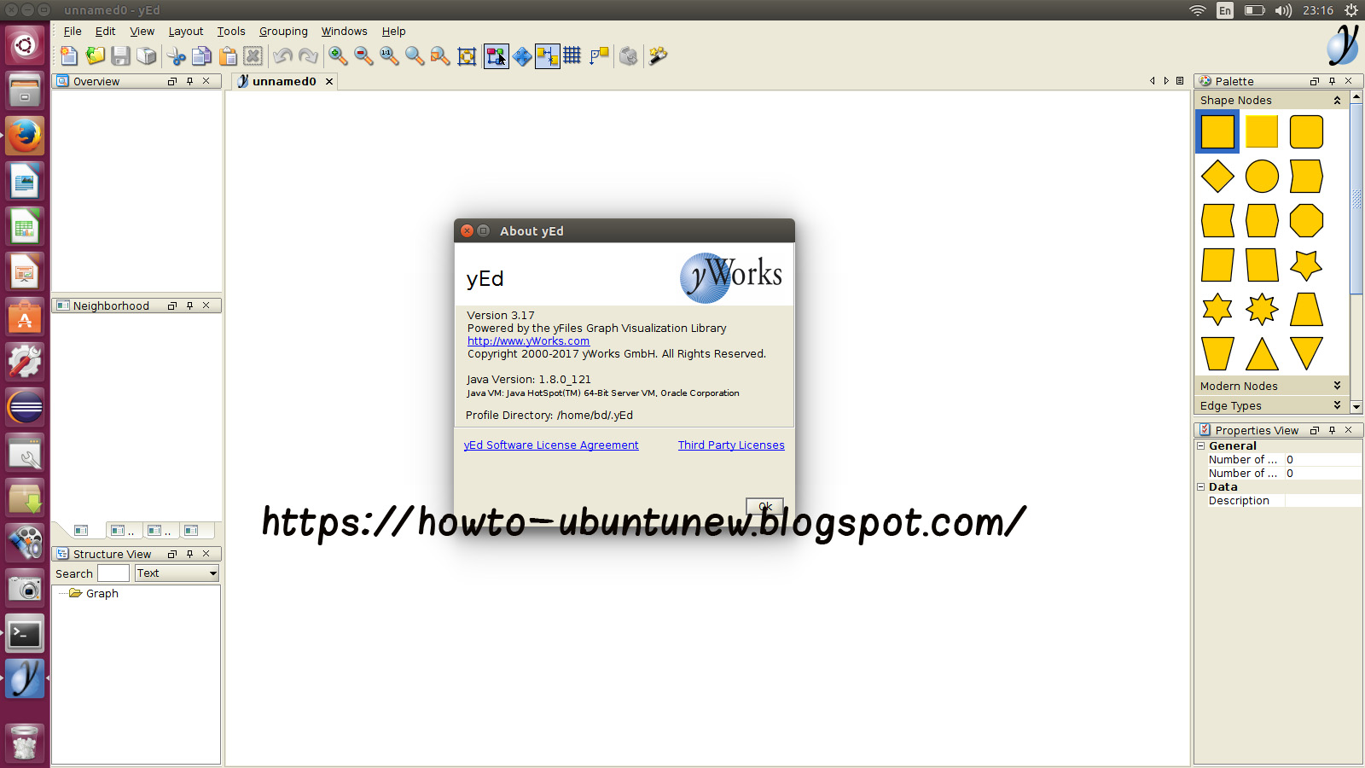Collapse the General properties group
The height and width of the screenshot is (768, 1365).
1201,446
